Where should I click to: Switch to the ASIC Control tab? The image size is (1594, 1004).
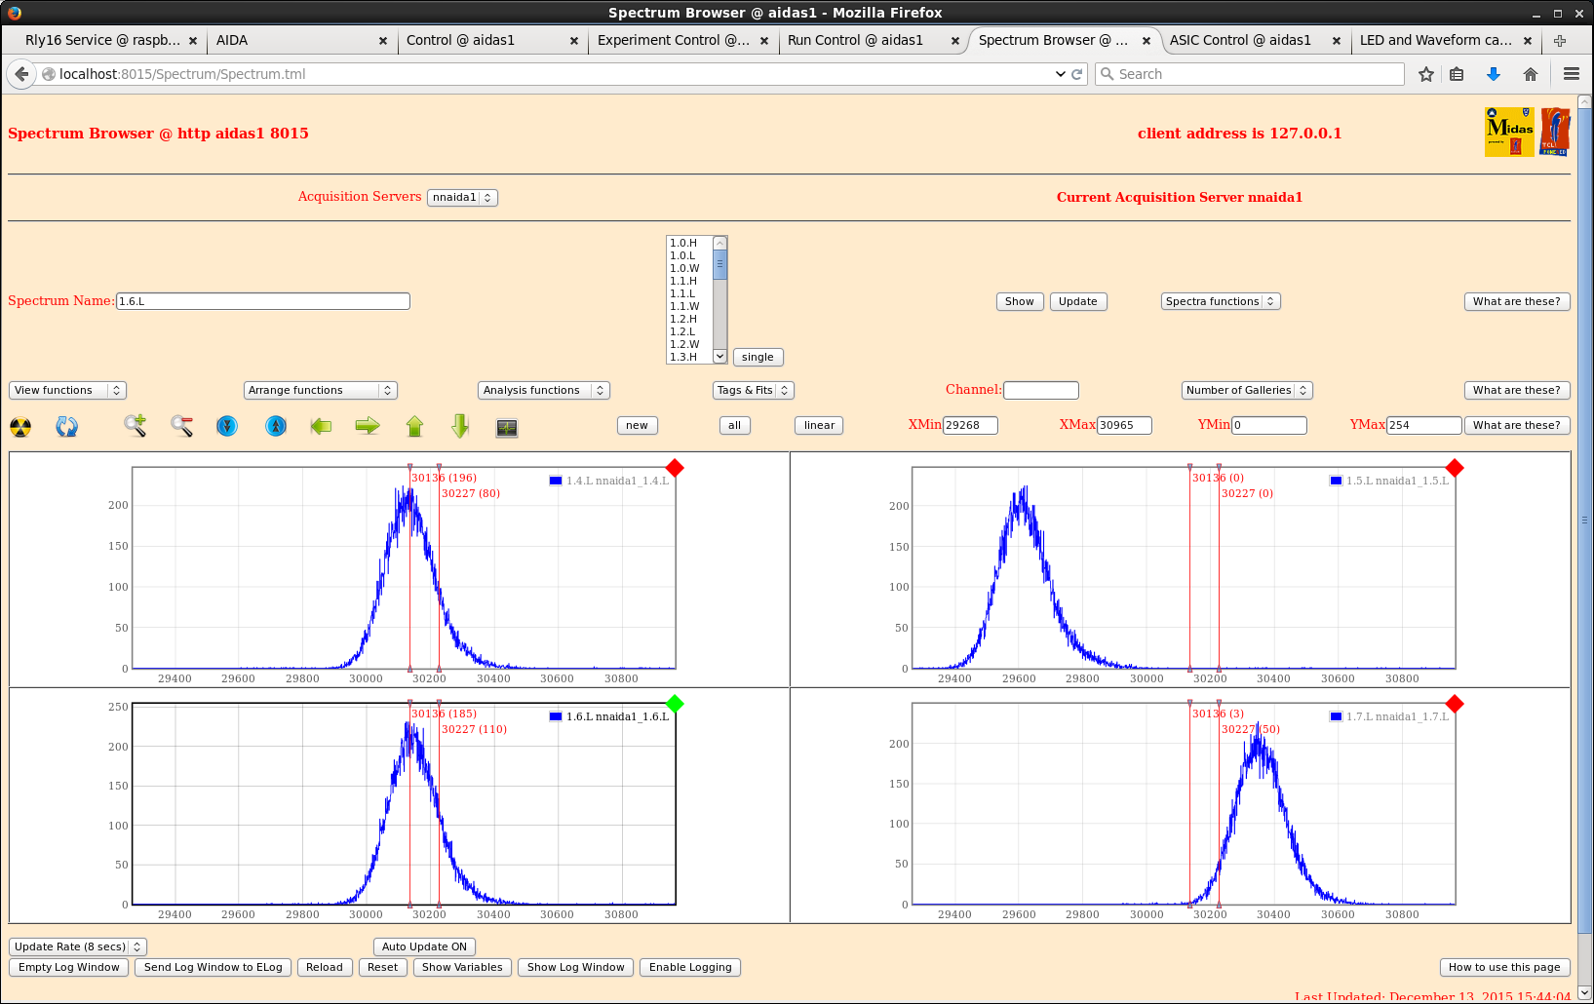(1240, 40)
